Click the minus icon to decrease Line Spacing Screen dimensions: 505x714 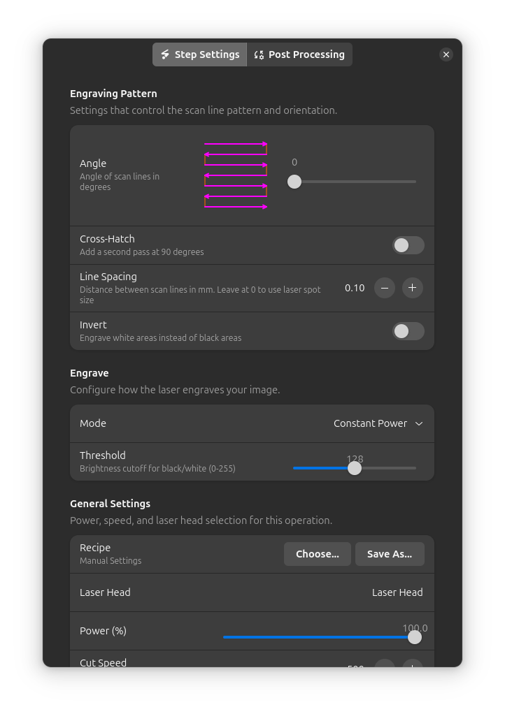[384, 287]
